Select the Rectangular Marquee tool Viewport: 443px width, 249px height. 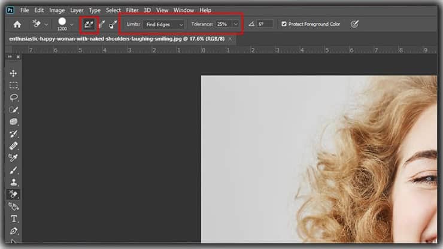[x=14, y=85]
